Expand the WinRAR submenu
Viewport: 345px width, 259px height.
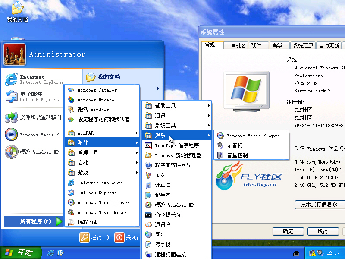coord(102,133)
